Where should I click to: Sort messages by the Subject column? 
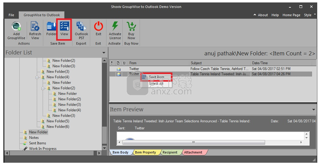coord(220,63)
